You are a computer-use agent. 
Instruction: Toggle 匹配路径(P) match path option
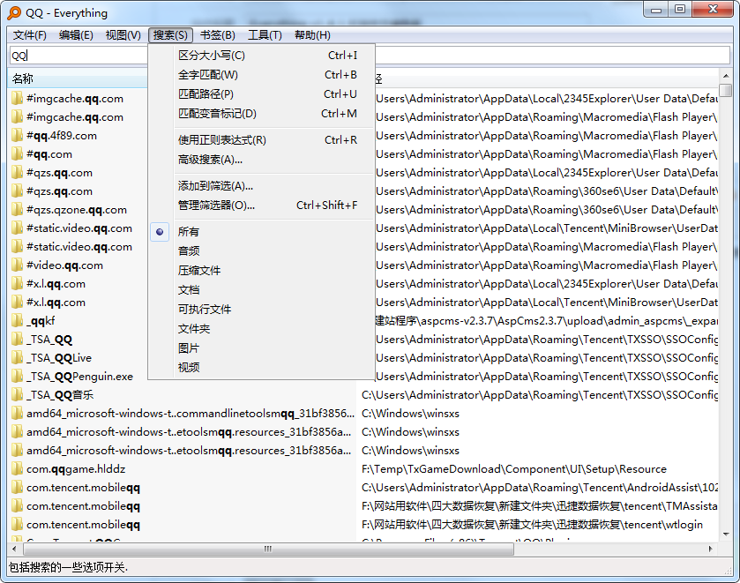coord(261,94)
